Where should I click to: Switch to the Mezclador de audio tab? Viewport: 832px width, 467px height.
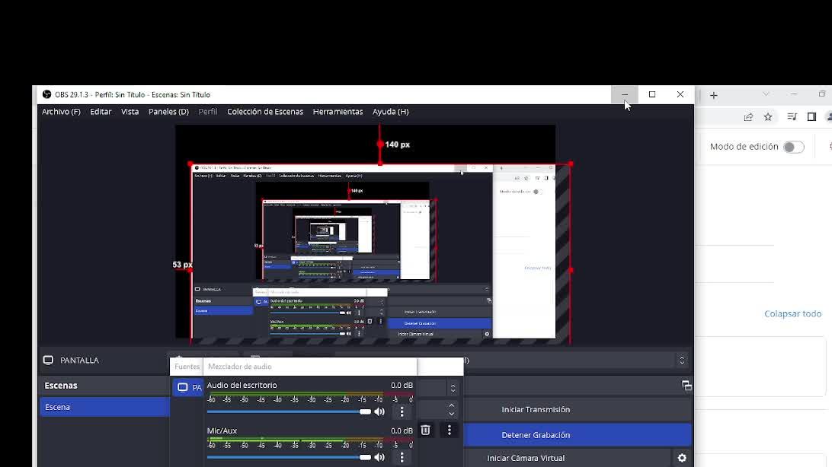240,367
